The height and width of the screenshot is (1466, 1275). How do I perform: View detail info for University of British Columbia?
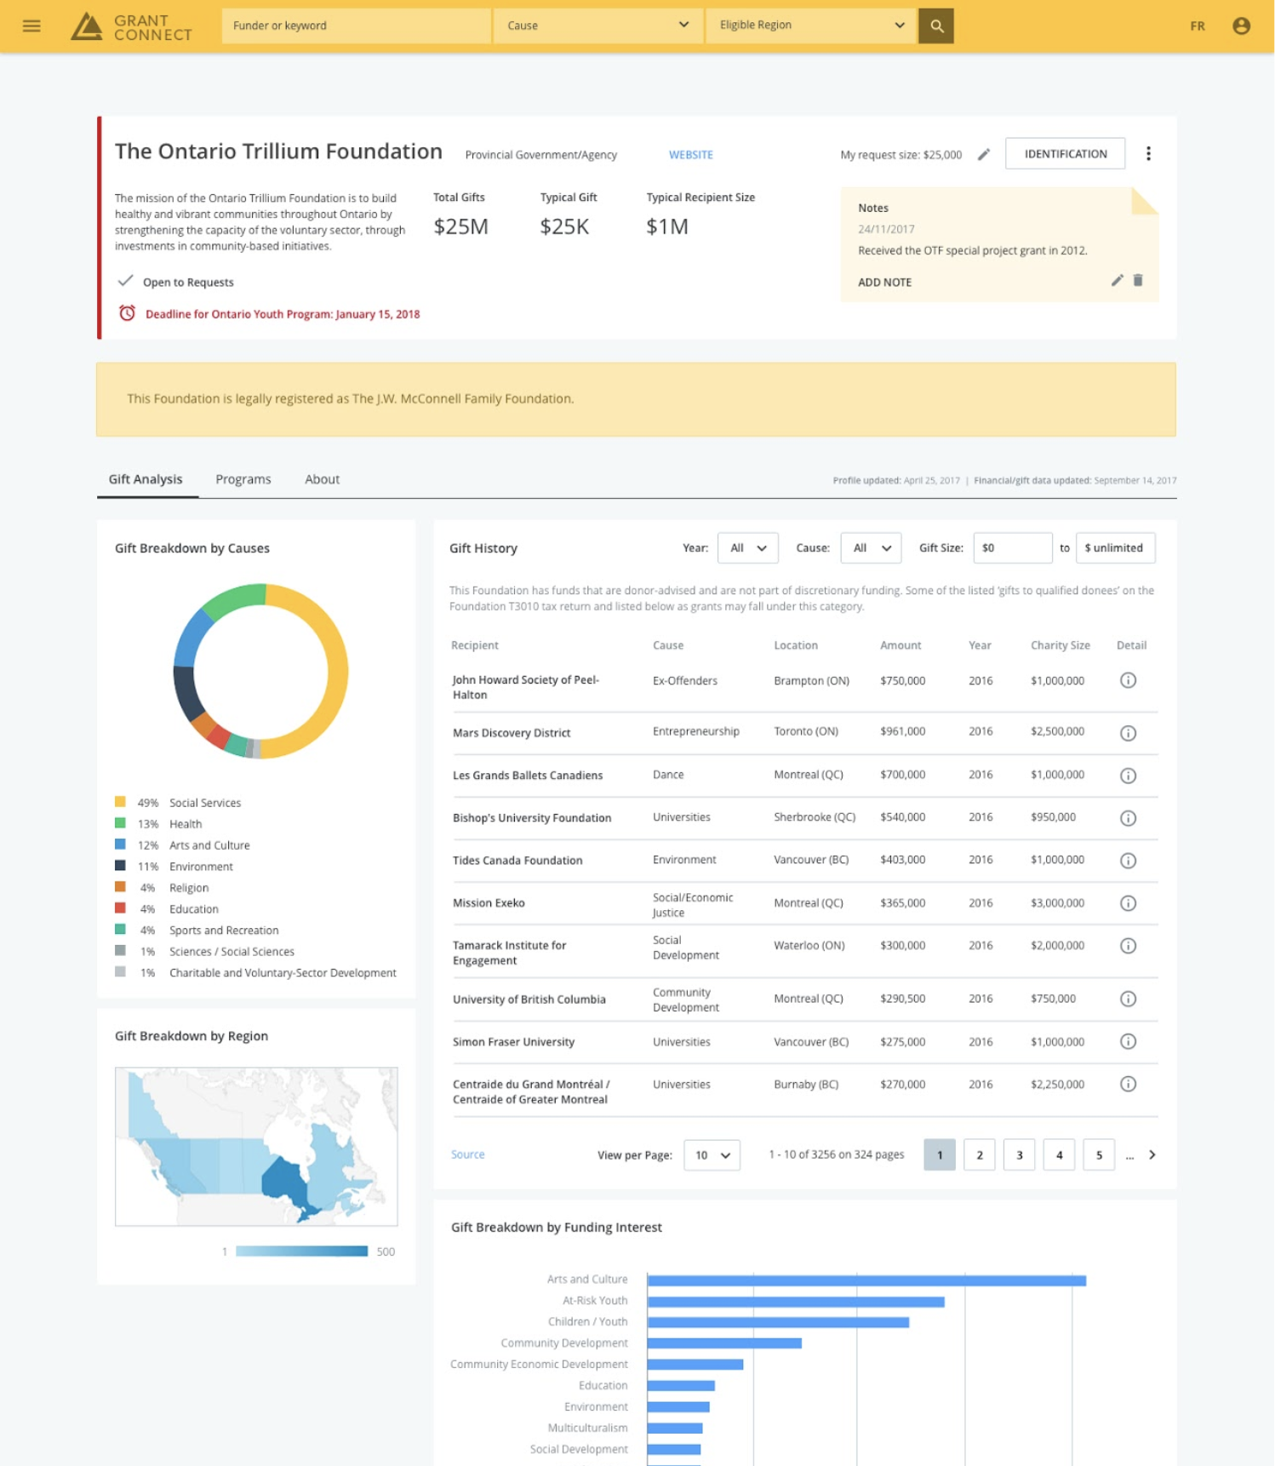1128,999
